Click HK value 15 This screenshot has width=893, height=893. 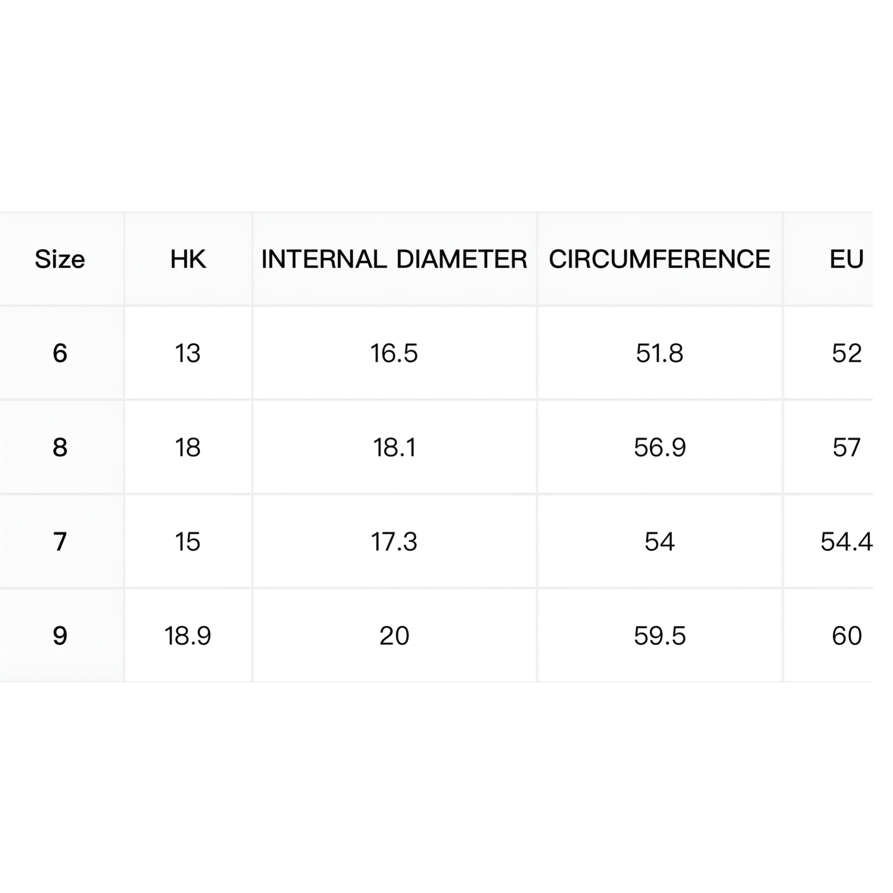click(x=188, y=542)
